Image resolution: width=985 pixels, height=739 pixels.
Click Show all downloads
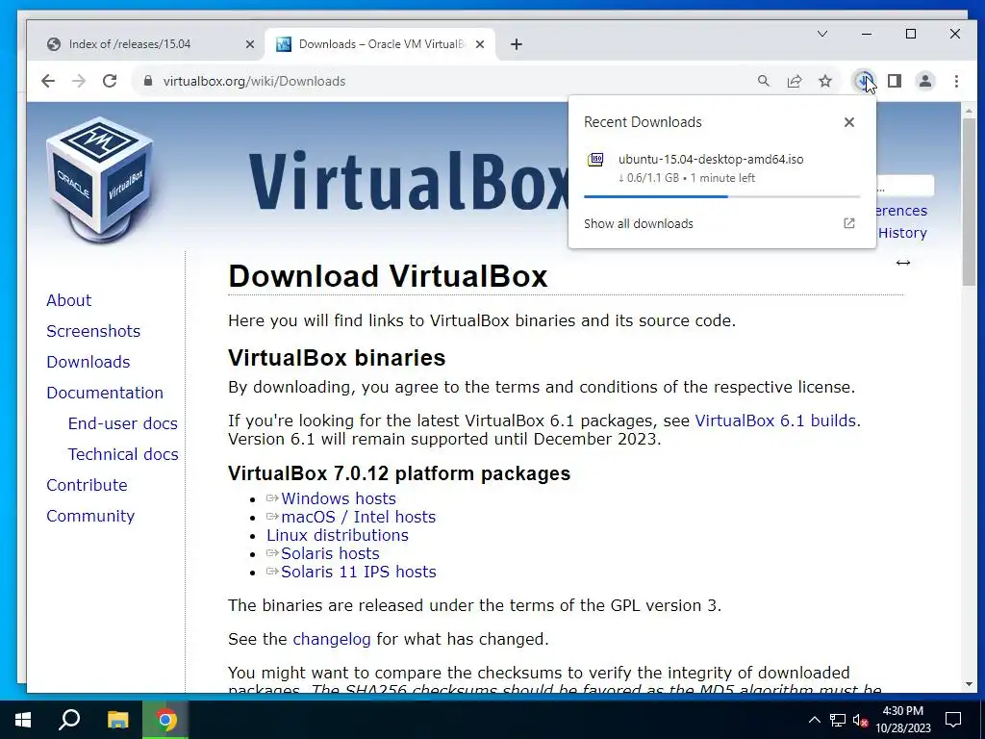point(639,223)
